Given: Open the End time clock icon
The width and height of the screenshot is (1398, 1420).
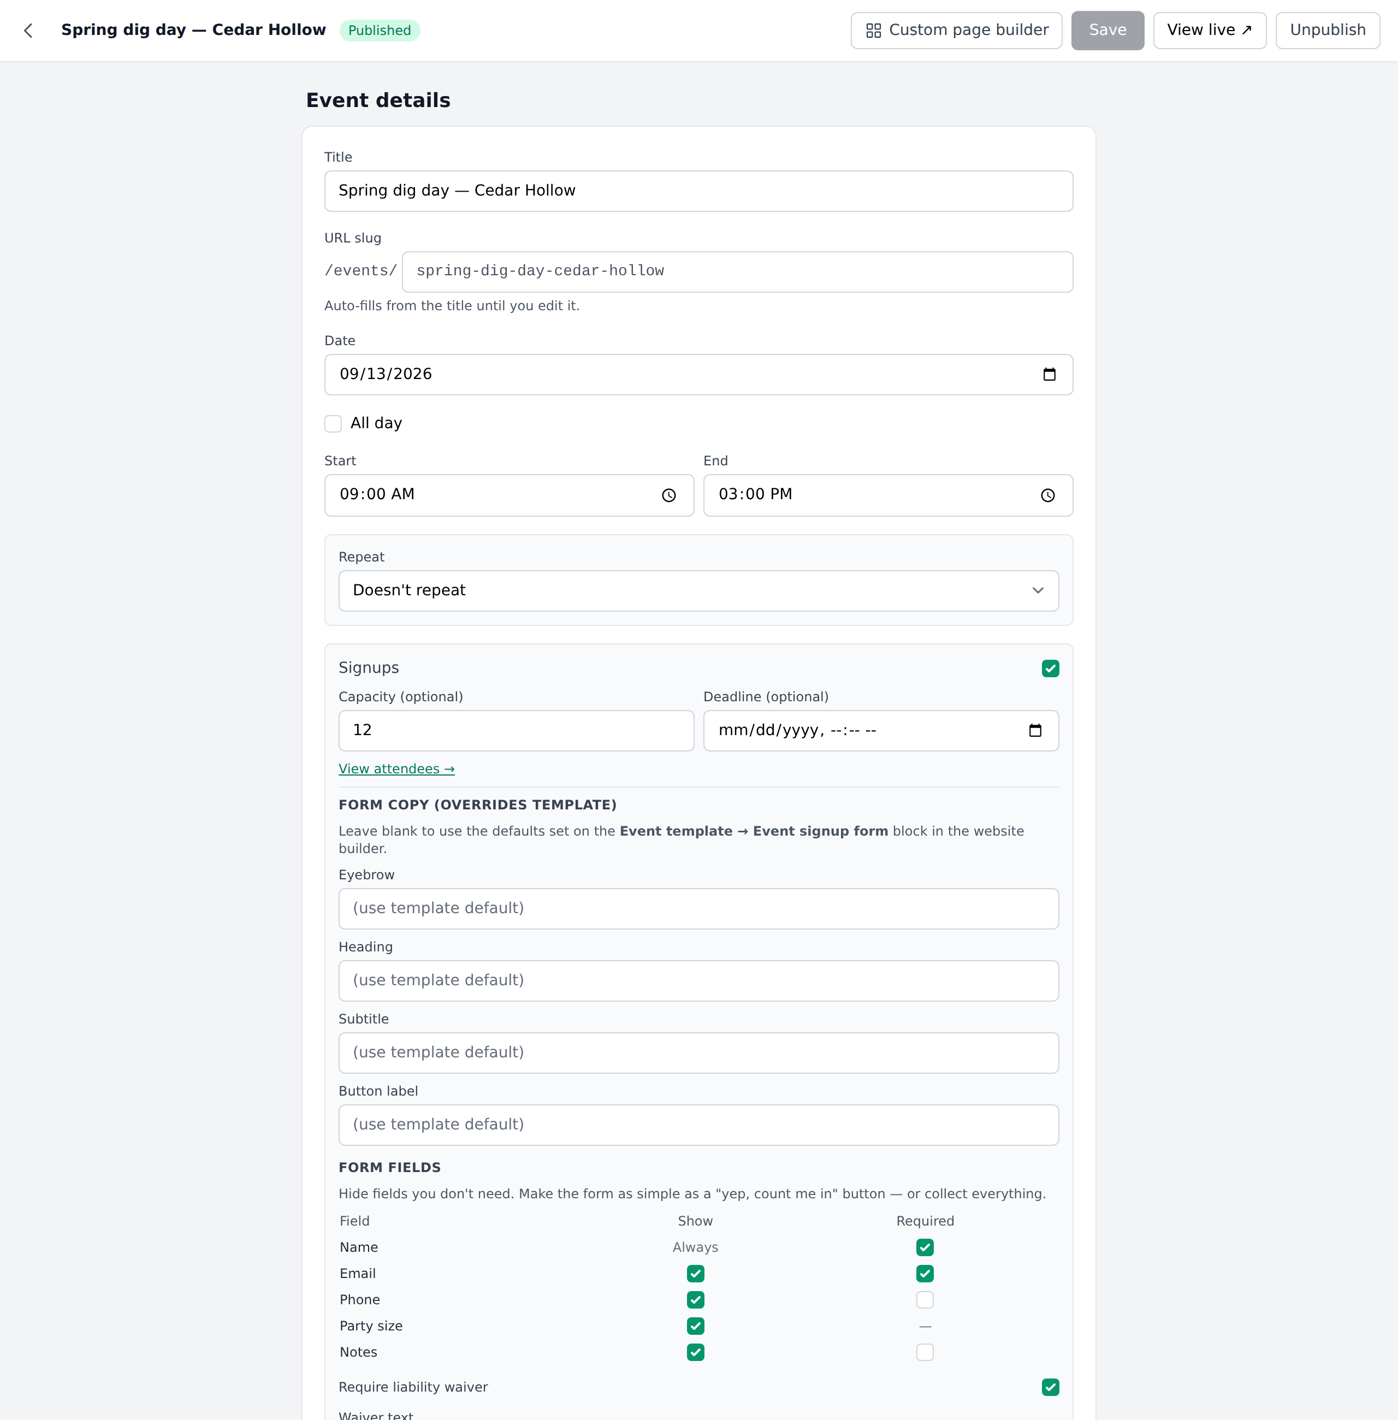Looking at the screenshot, I should click(x=1048, y=495).
